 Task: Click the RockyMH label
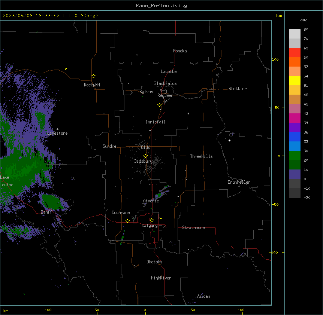[x=92, y=85]
